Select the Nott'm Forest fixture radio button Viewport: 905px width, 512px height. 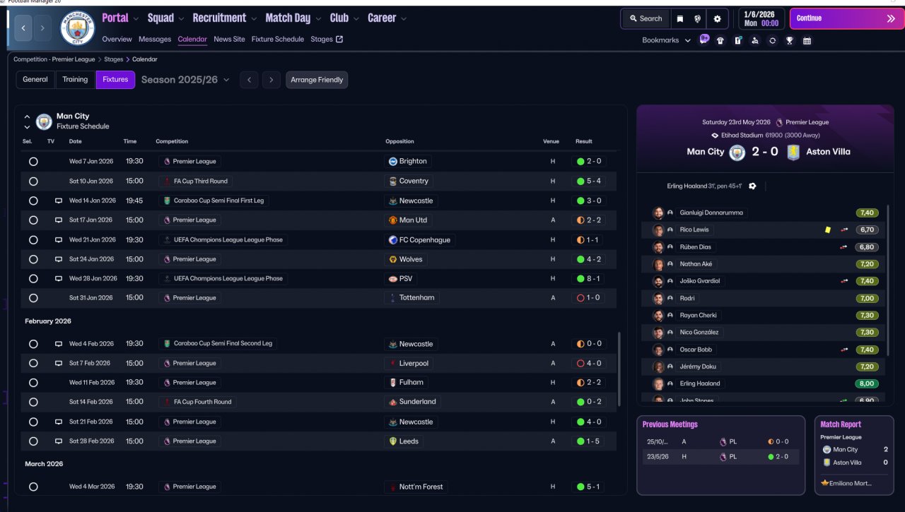coord(33,487)
